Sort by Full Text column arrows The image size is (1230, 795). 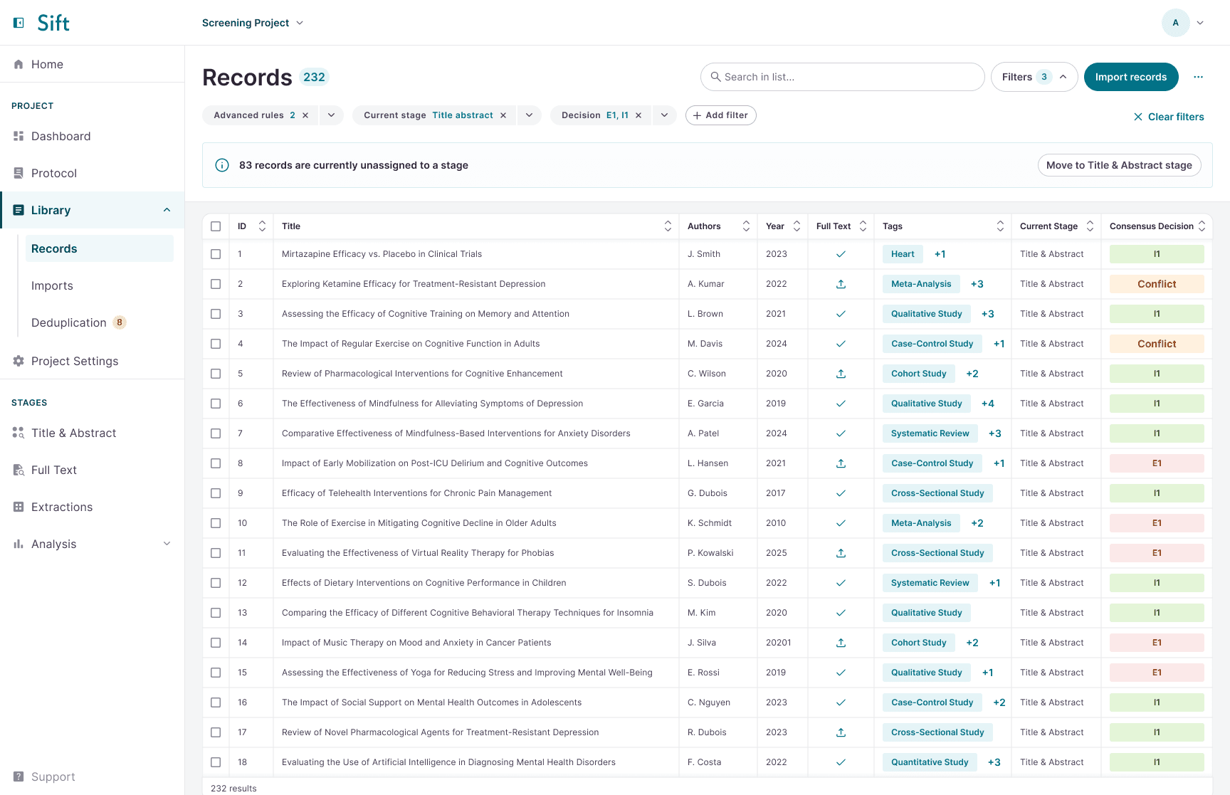click(x=863, y=226)
